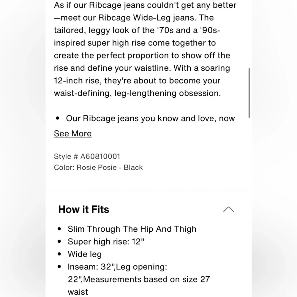
Task: Click the Color: Rosie Posie - Black label
Action: point(98,168)
